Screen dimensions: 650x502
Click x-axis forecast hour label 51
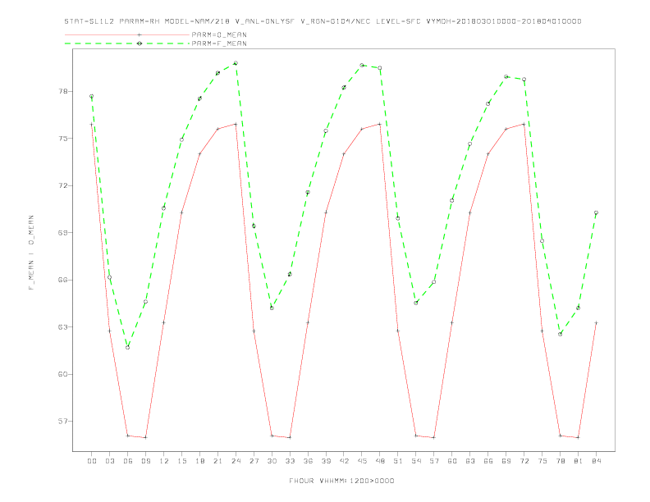pyautogui.click(x=398, y=461)
